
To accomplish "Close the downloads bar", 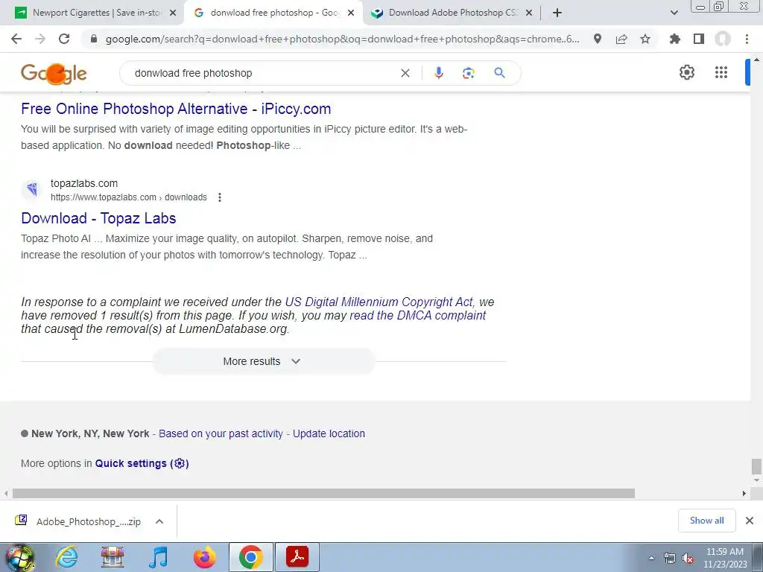I will pos(750,521).
